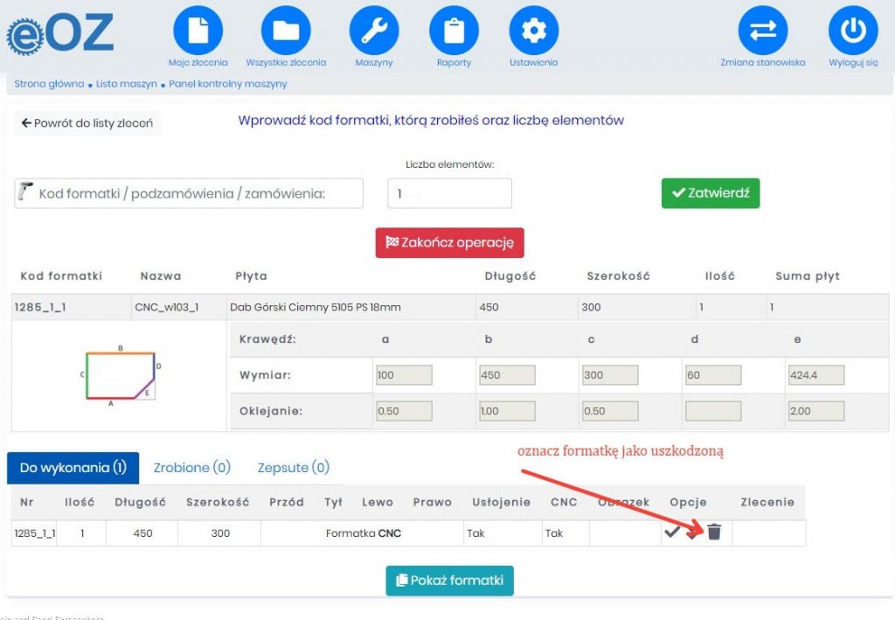Screen dimensions: 895x620
Task: Click the Pokaż formatki button
Action: (x=449, y=580)
